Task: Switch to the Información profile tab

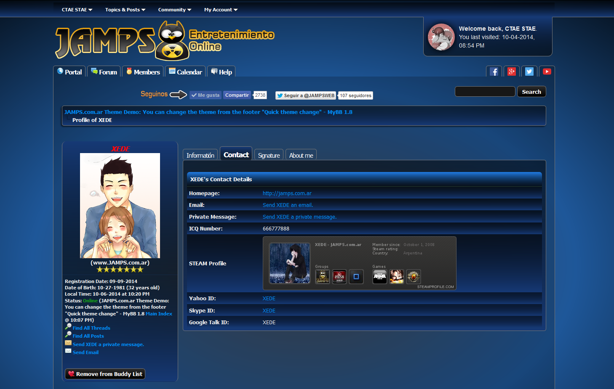Action: click(x=200, y=155)
